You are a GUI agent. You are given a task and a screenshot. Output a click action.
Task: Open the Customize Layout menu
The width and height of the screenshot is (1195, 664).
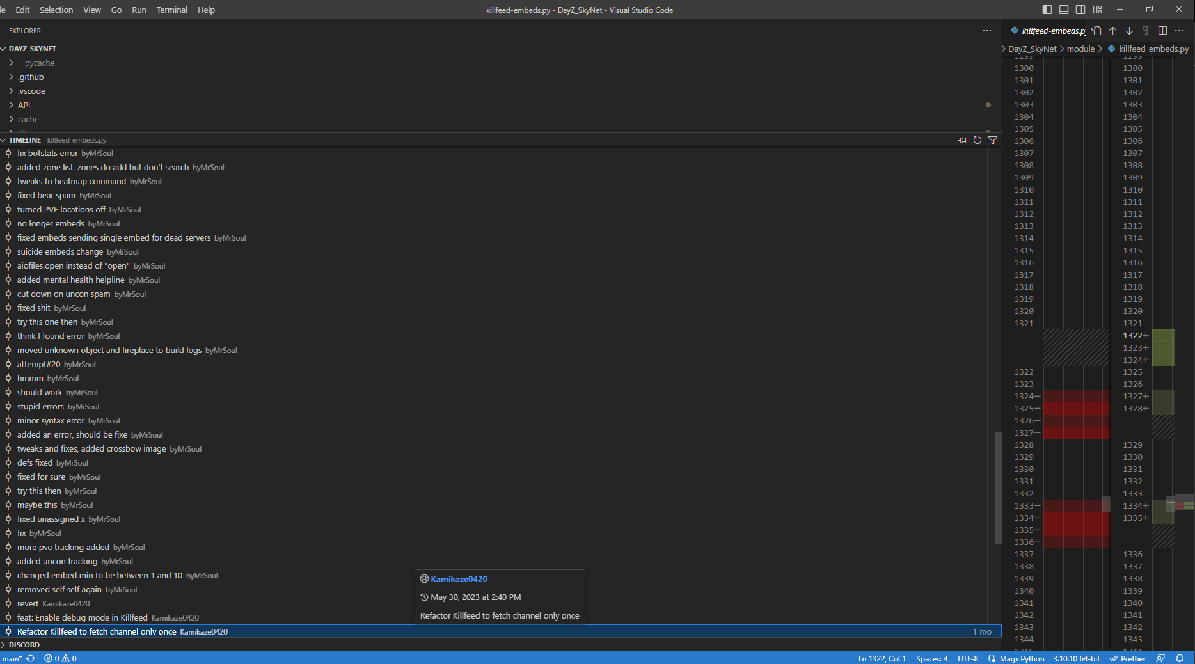(1098, 10)
